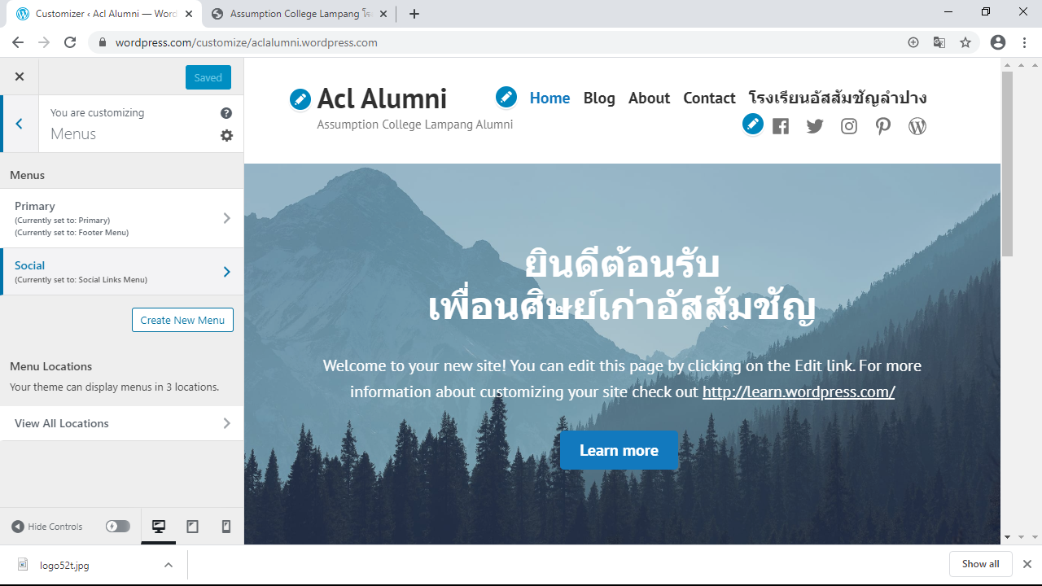Click the edit pencil beside Acl Alumni title

click(x=300, y=99)
